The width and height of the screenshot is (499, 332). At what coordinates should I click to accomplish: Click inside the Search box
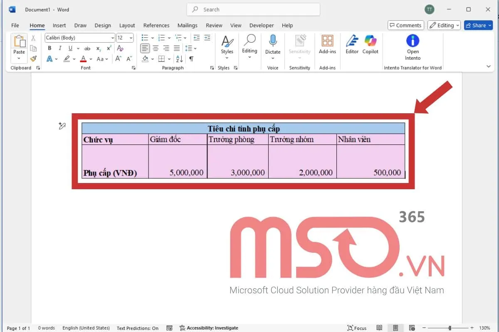tap(253, 9)
